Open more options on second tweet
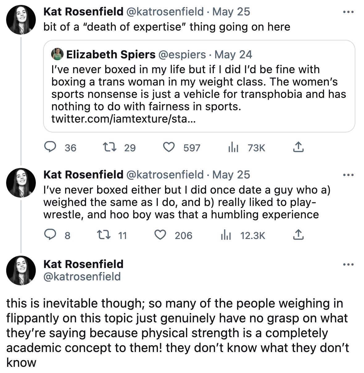This screenshot has width=364, height=373. click(348, 175)
